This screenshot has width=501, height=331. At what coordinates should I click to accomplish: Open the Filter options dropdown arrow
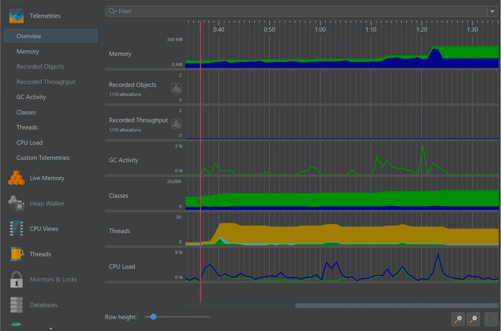(492, 11)
